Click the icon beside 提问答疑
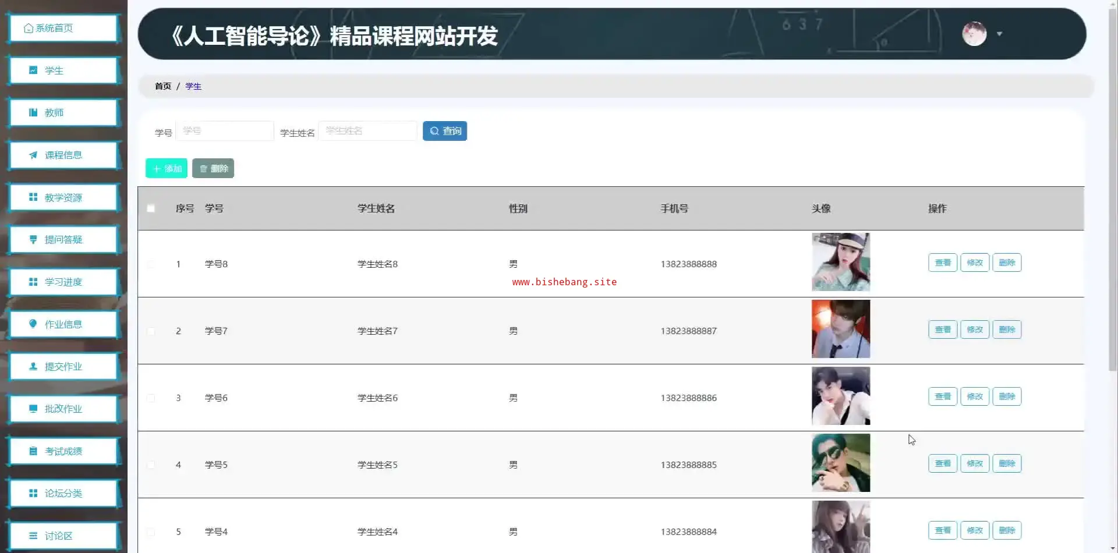Screen dimensions: 1118x553 pos(33,239)
